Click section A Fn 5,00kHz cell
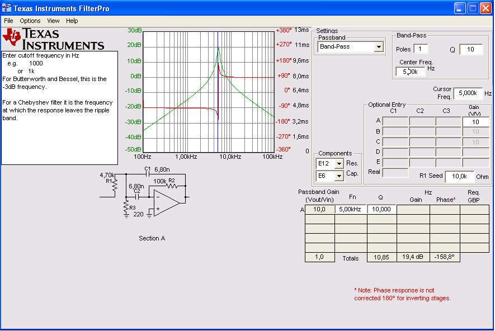Viewport: 495px width, 331px height. 350,209
